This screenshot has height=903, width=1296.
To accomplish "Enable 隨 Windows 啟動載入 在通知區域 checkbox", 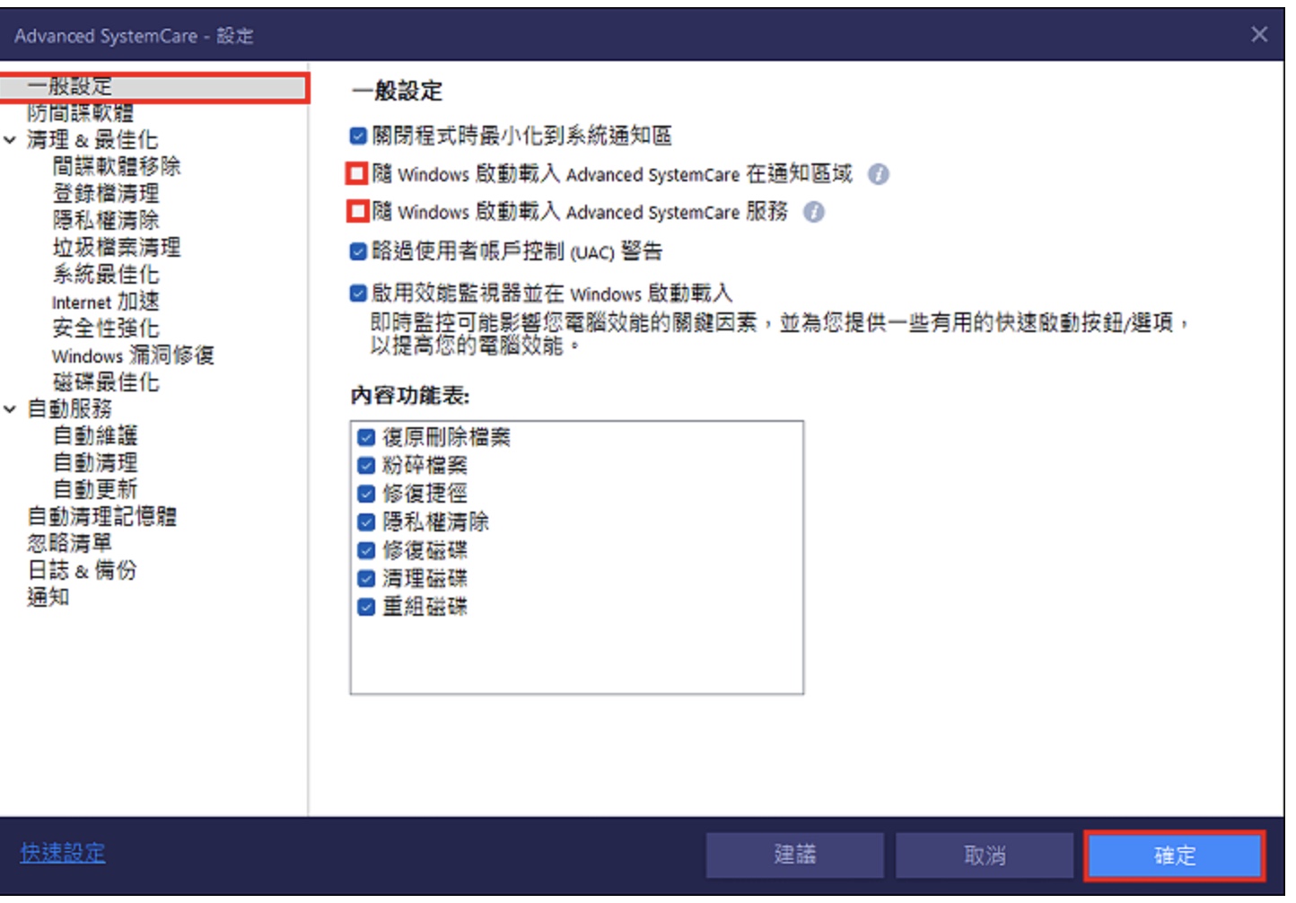I will [x=357, y=173].
